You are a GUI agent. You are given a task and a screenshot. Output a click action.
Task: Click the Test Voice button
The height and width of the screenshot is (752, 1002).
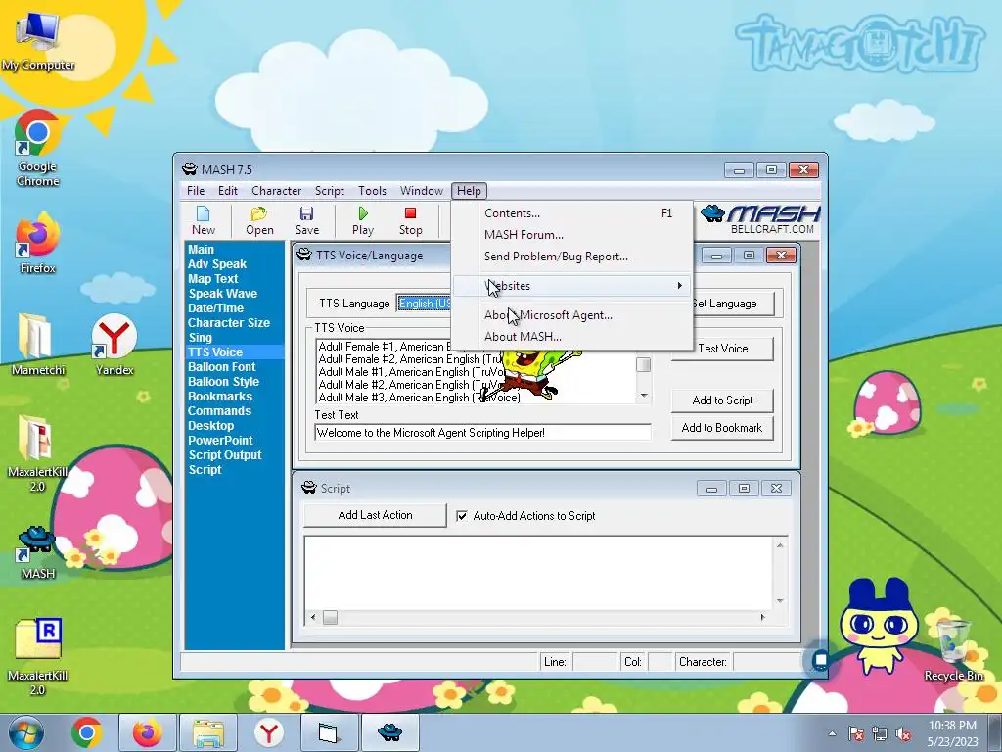pos(723,349)
